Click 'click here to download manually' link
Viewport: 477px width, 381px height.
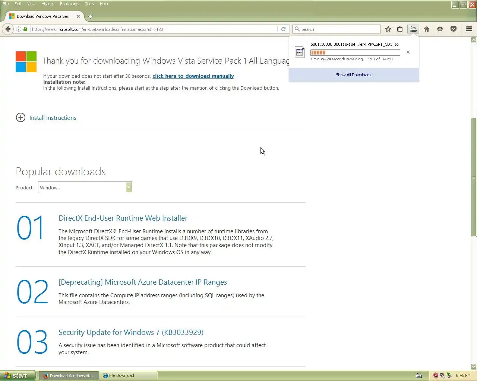tap(193, 76)
